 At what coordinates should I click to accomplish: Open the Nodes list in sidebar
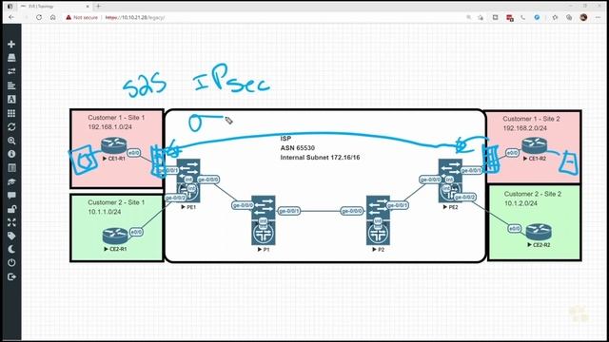[x=11, y=58]
